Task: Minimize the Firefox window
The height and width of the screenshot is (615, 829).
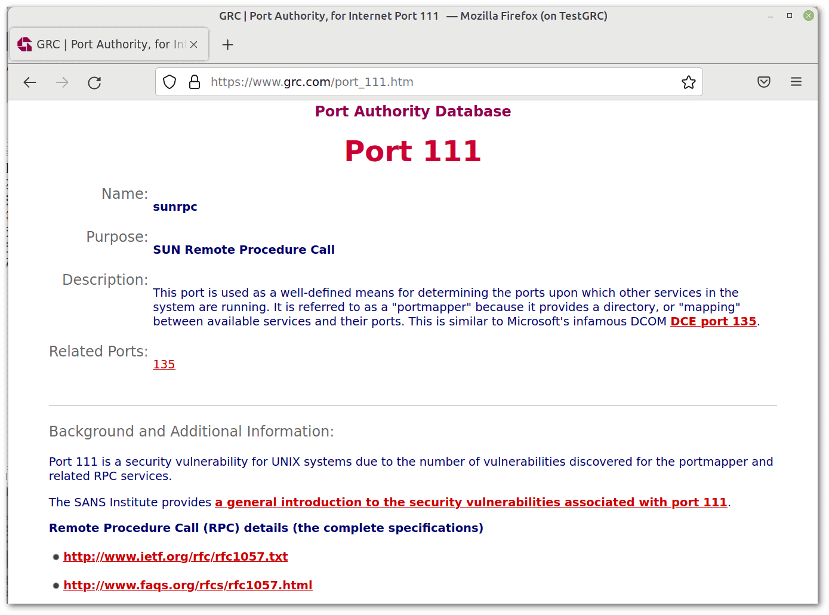Action: click(770, 16)
